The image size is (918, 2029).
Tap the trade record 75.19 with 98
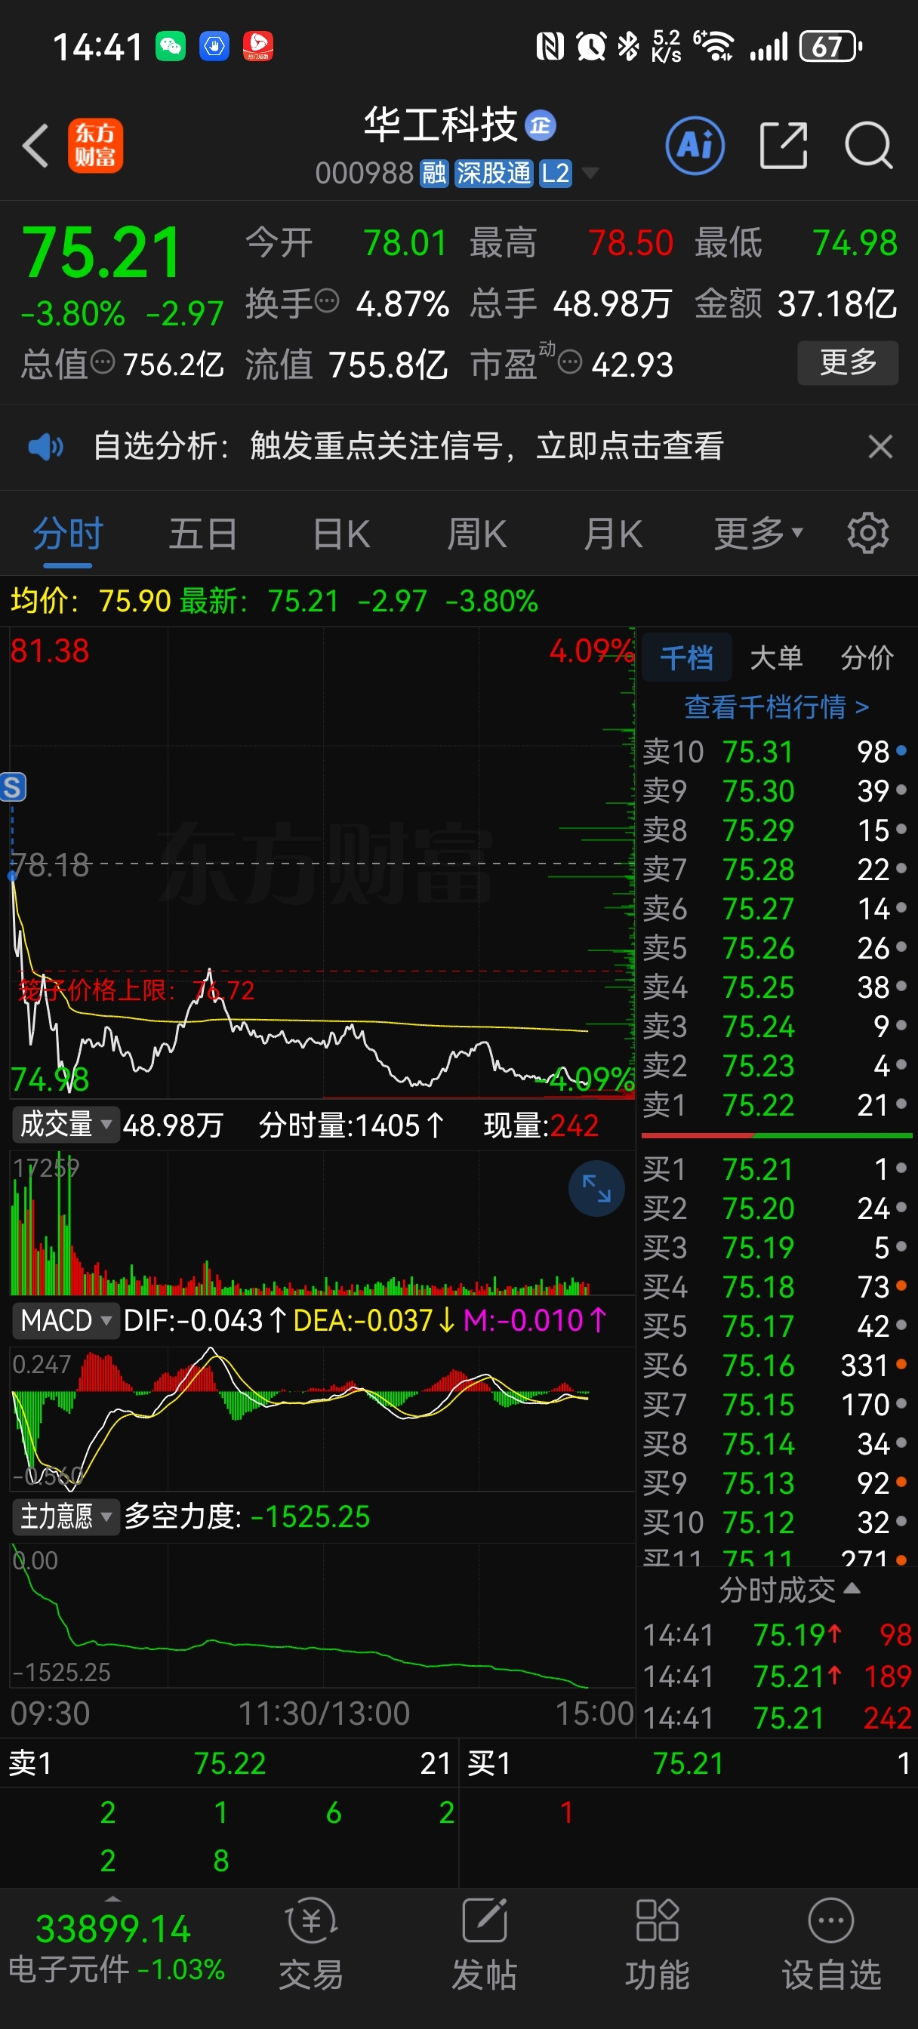777,1634
